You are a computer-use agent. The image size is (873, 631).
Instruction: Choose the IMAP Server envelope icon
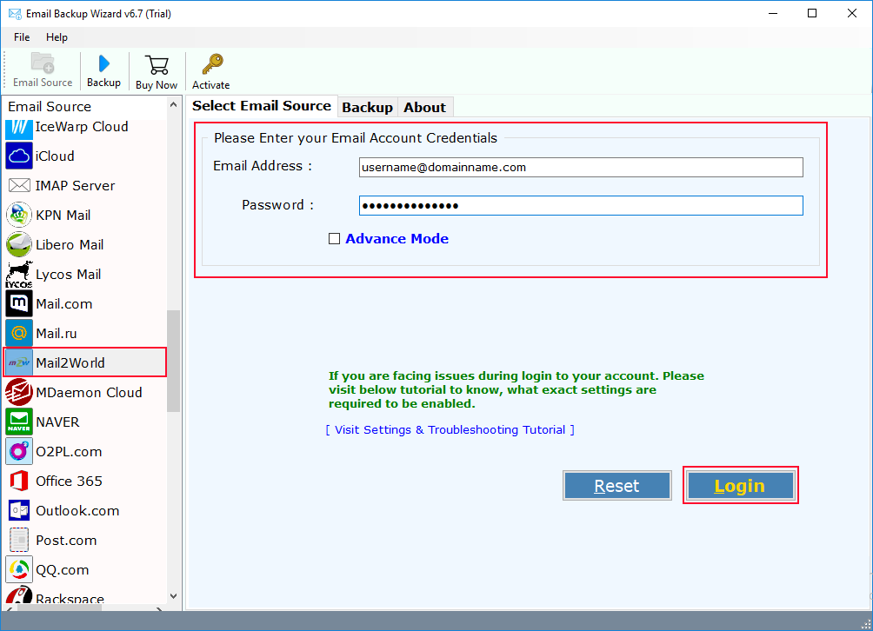(19, 185)
